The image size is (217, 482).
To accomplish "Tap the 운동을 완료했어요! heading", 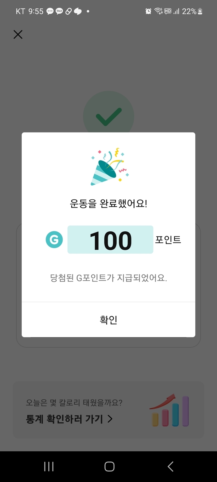I will [109, 203].
